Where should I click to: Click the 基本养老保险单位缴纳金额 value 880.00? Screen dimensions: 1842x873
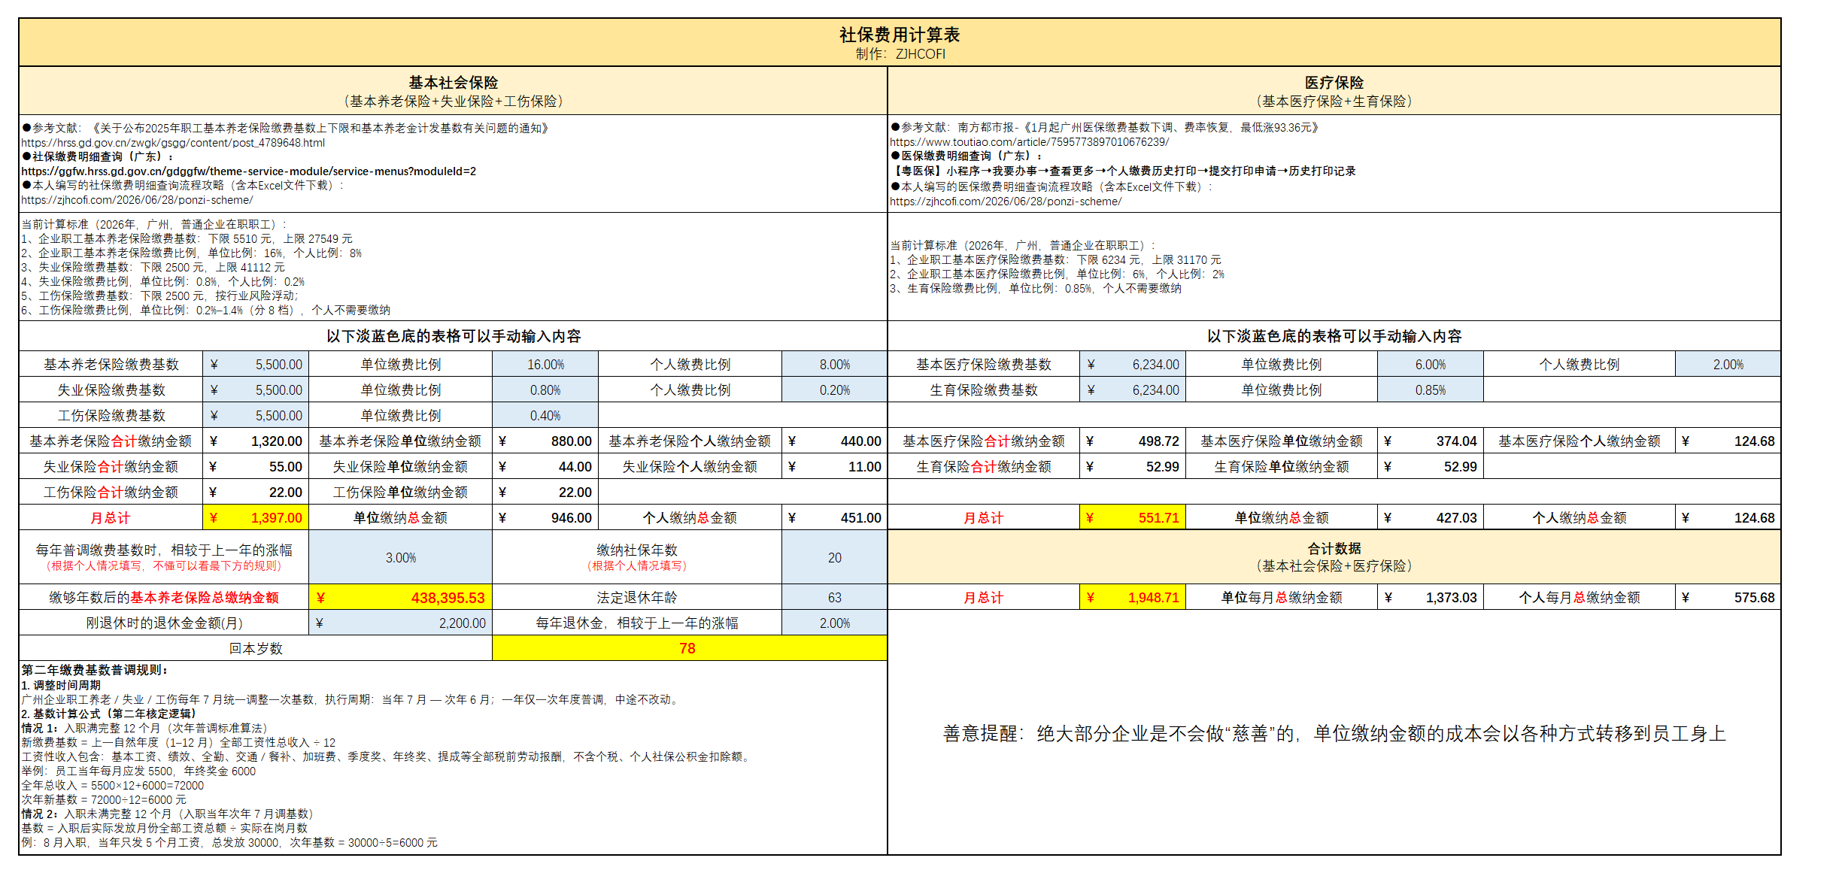point(545,441)
